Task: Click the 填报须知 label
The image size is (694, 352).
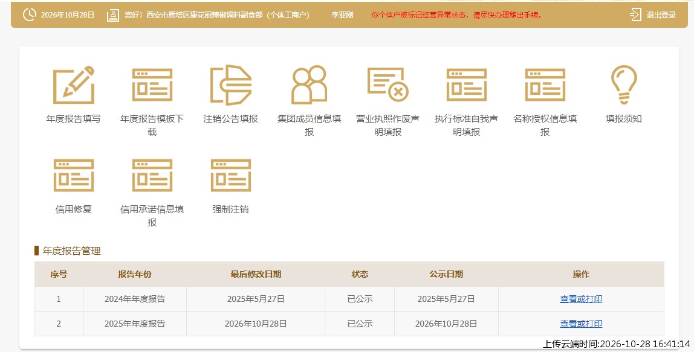Action: (624, 118)
